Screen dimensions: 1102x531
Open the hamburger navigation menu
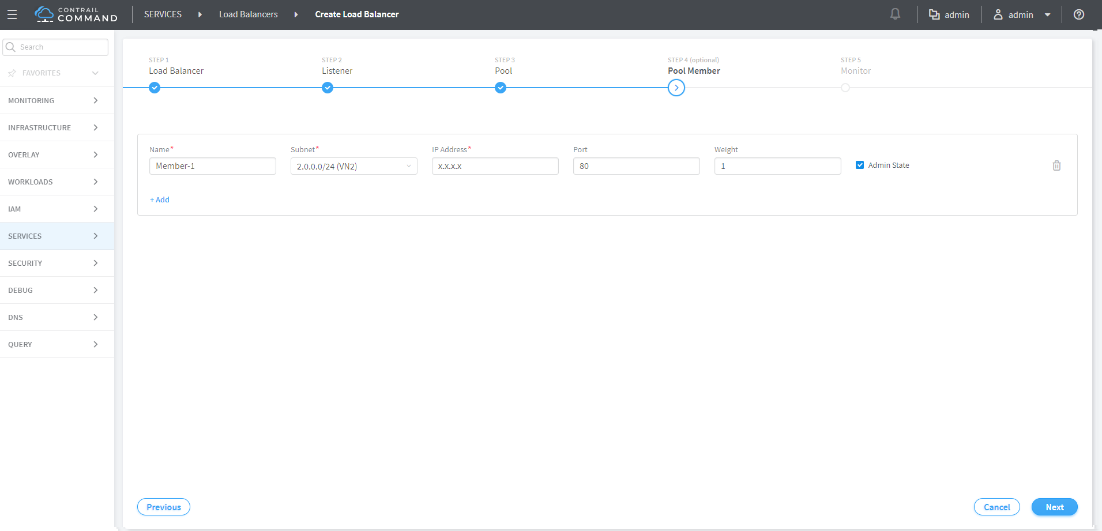[12, 14]
